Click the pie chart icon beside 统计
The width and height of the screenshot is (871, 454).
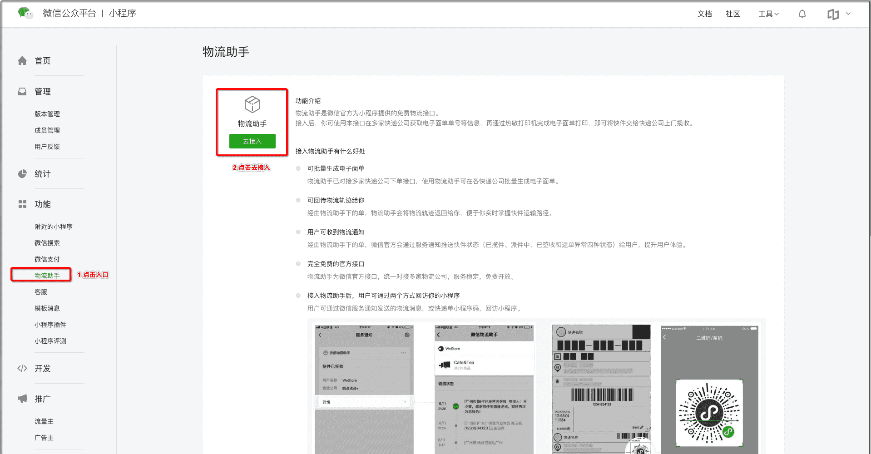pyautogui.click(x=22, y=173)
